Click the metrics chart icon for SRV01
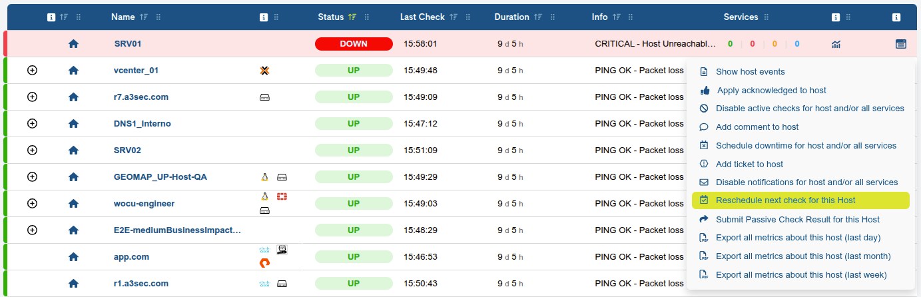 click(x=836, y=44)
